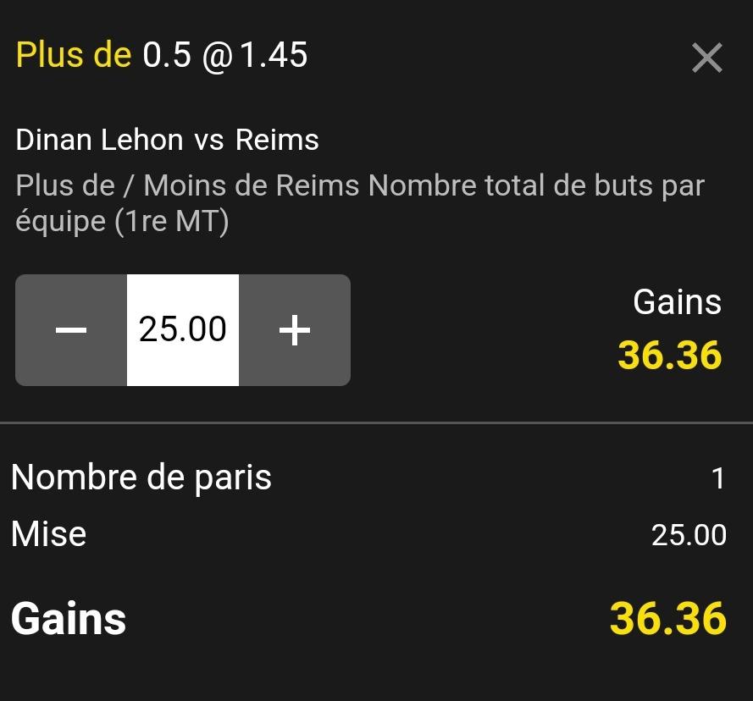Click the yellow "Plus de" selection label

click(x=74, y=55)
